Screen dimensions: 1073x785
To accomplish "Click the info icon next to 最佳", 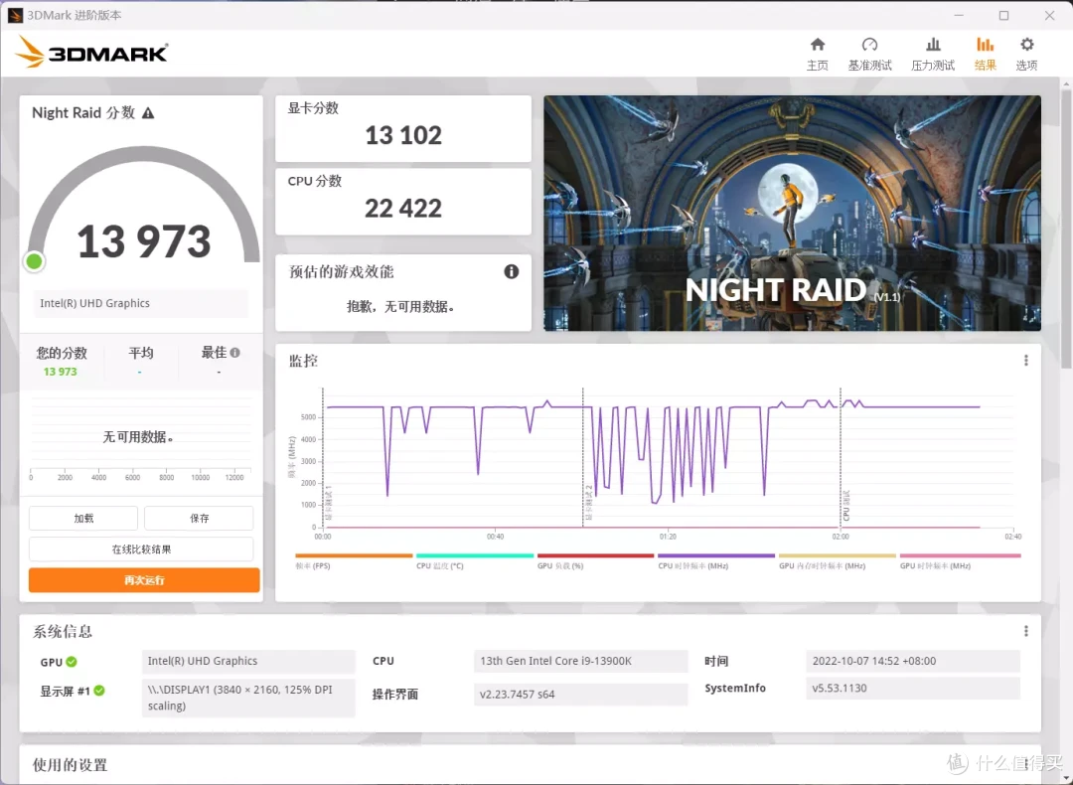I will click(234, 353).
